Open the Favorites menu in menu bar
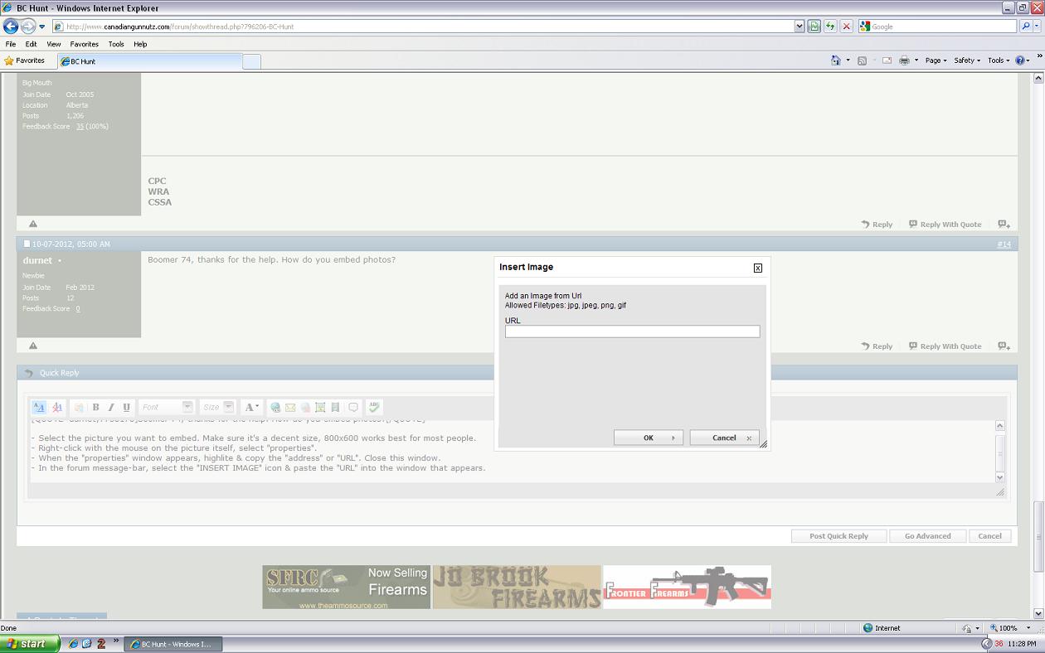This screenshot has width=1045, height=653. point(84,44)
